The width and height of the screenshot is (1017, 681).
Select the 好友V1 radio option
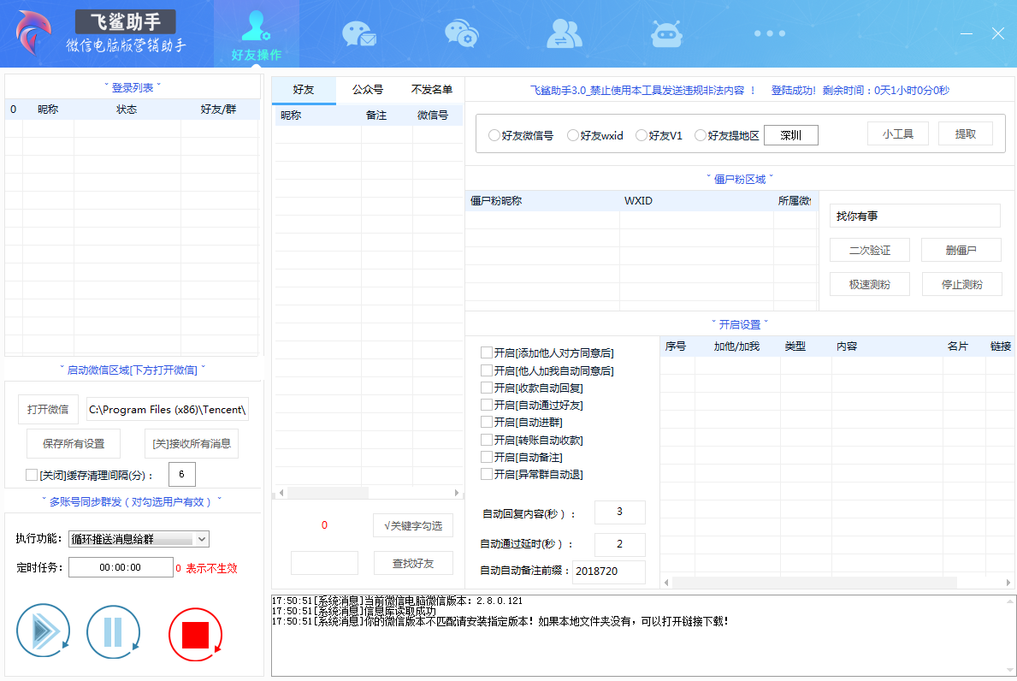tap(642, 135)
